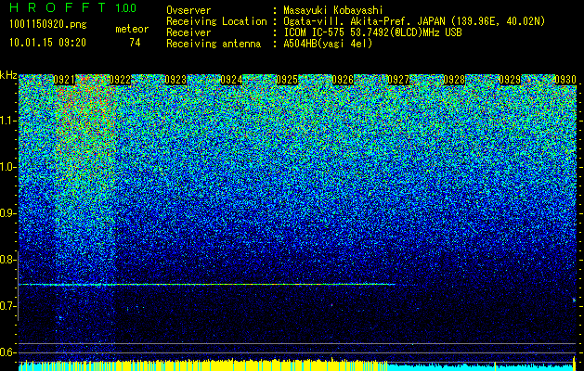Click the Receiving Location label

click(x=216, y=21)
